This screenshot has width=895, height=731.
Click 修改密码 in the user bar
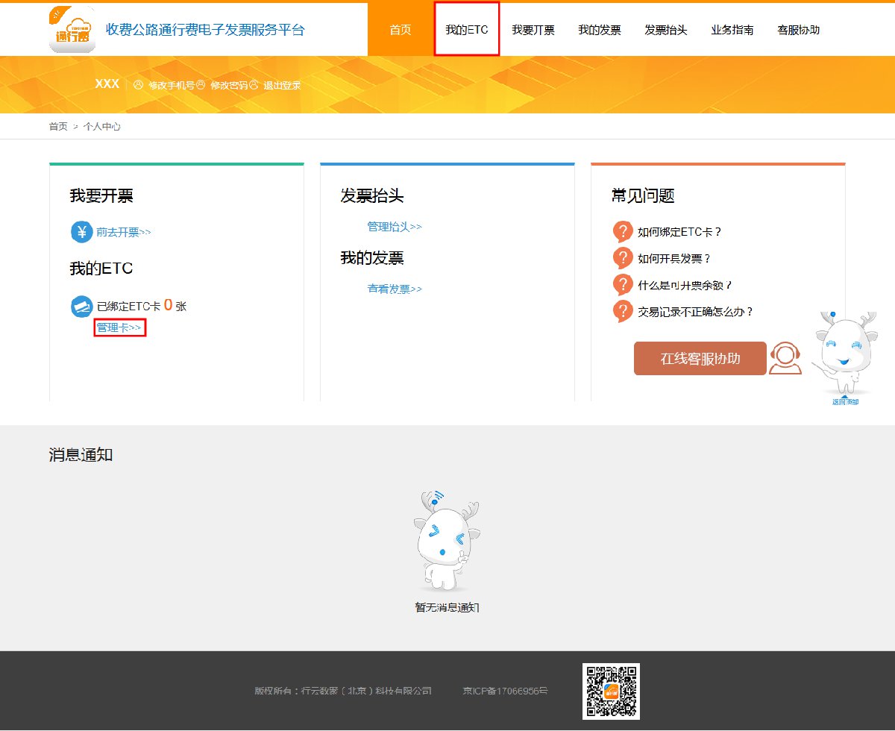[229, 85]
